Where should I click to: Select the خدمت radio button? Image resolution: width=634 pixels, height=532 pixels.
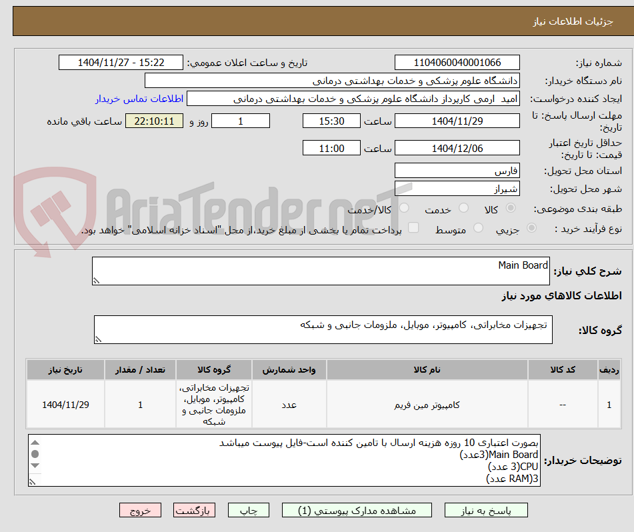tap(463, 208)
